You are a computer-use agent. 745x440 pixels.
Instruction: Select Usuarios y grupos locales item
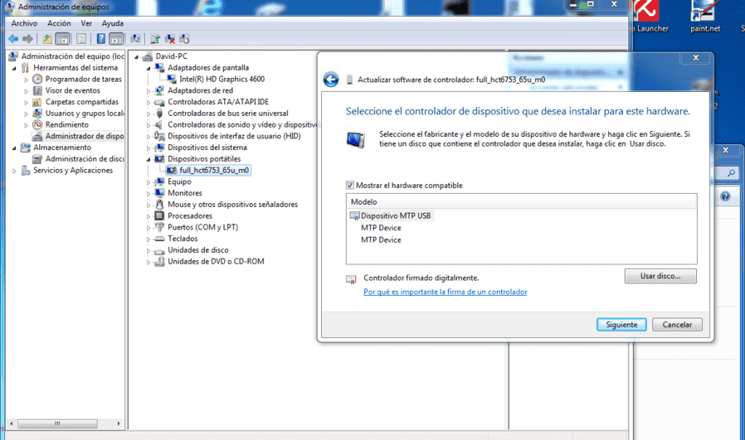85,113
